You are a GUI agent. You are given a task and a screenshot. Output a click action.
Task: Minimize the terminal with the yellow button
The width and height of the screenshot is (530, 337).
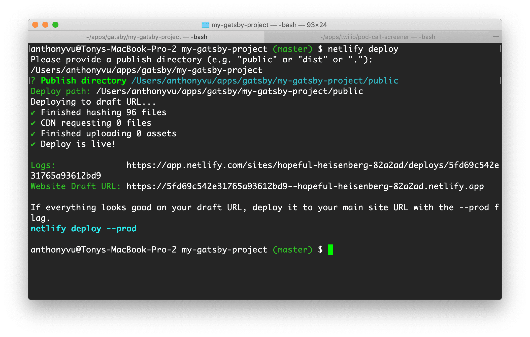click(x=45, y=25)
